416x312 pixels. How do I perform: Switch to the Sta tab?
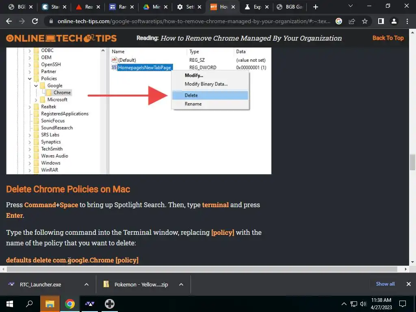tap(52, 7)
